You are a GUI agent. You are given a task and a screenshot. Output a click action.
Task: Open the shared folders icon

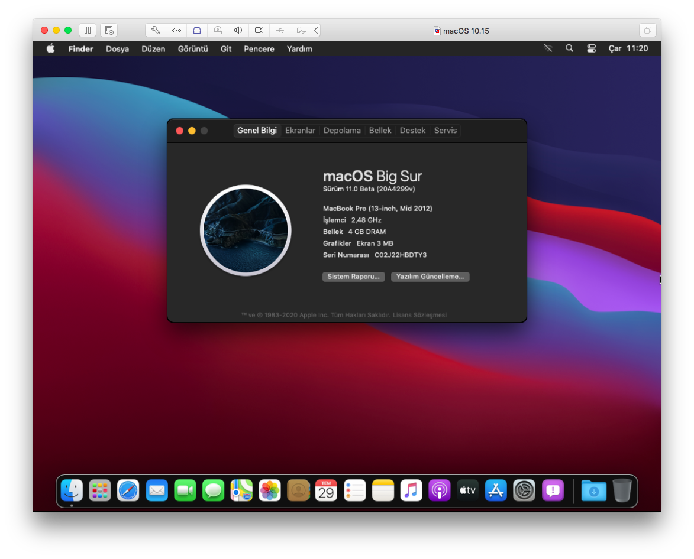coord(301,31)
